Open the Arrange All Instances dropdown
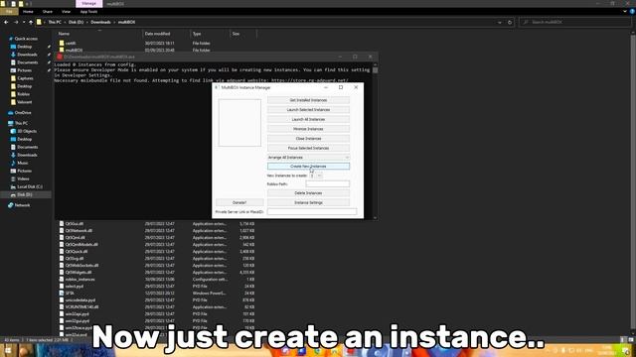 pos(308,158)
